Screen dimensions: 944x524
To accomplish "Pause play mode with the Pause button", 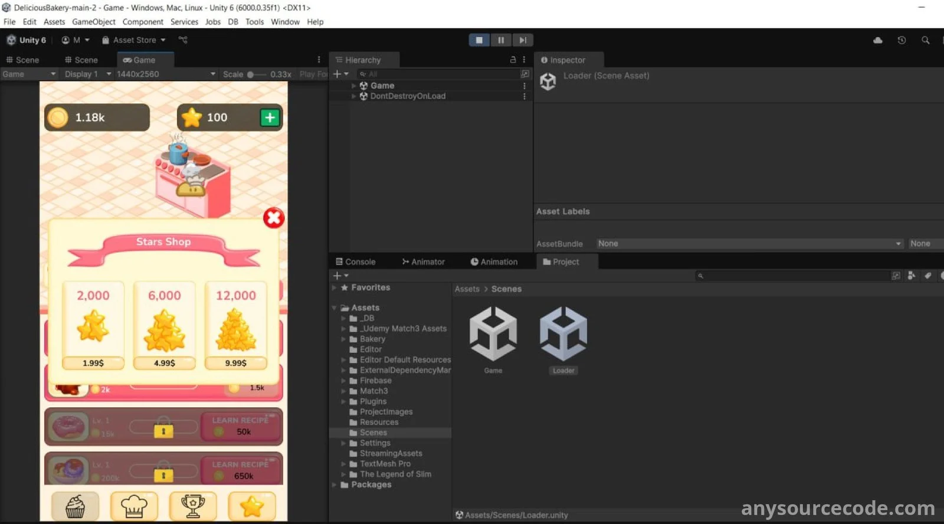I will pyautogui.click(x=501, y=40).
